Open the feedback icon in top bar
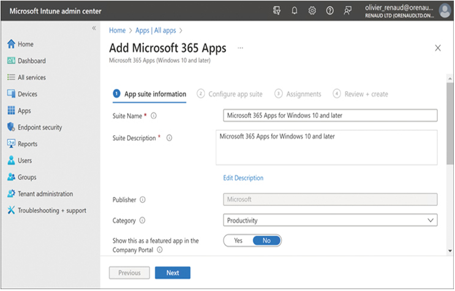The width and height of the screenshot is (455, 291). click(347, 11)
